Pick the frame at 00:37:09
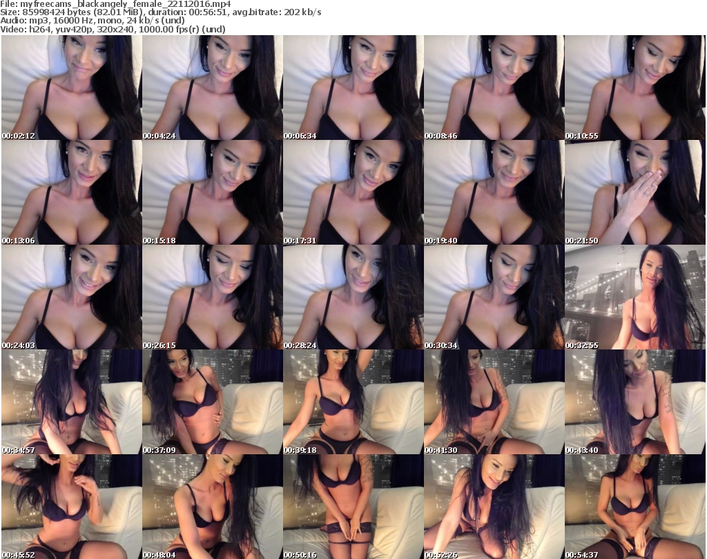Viewport: 707px width, 559px height. pyautogui.click(x=213, y=402)
